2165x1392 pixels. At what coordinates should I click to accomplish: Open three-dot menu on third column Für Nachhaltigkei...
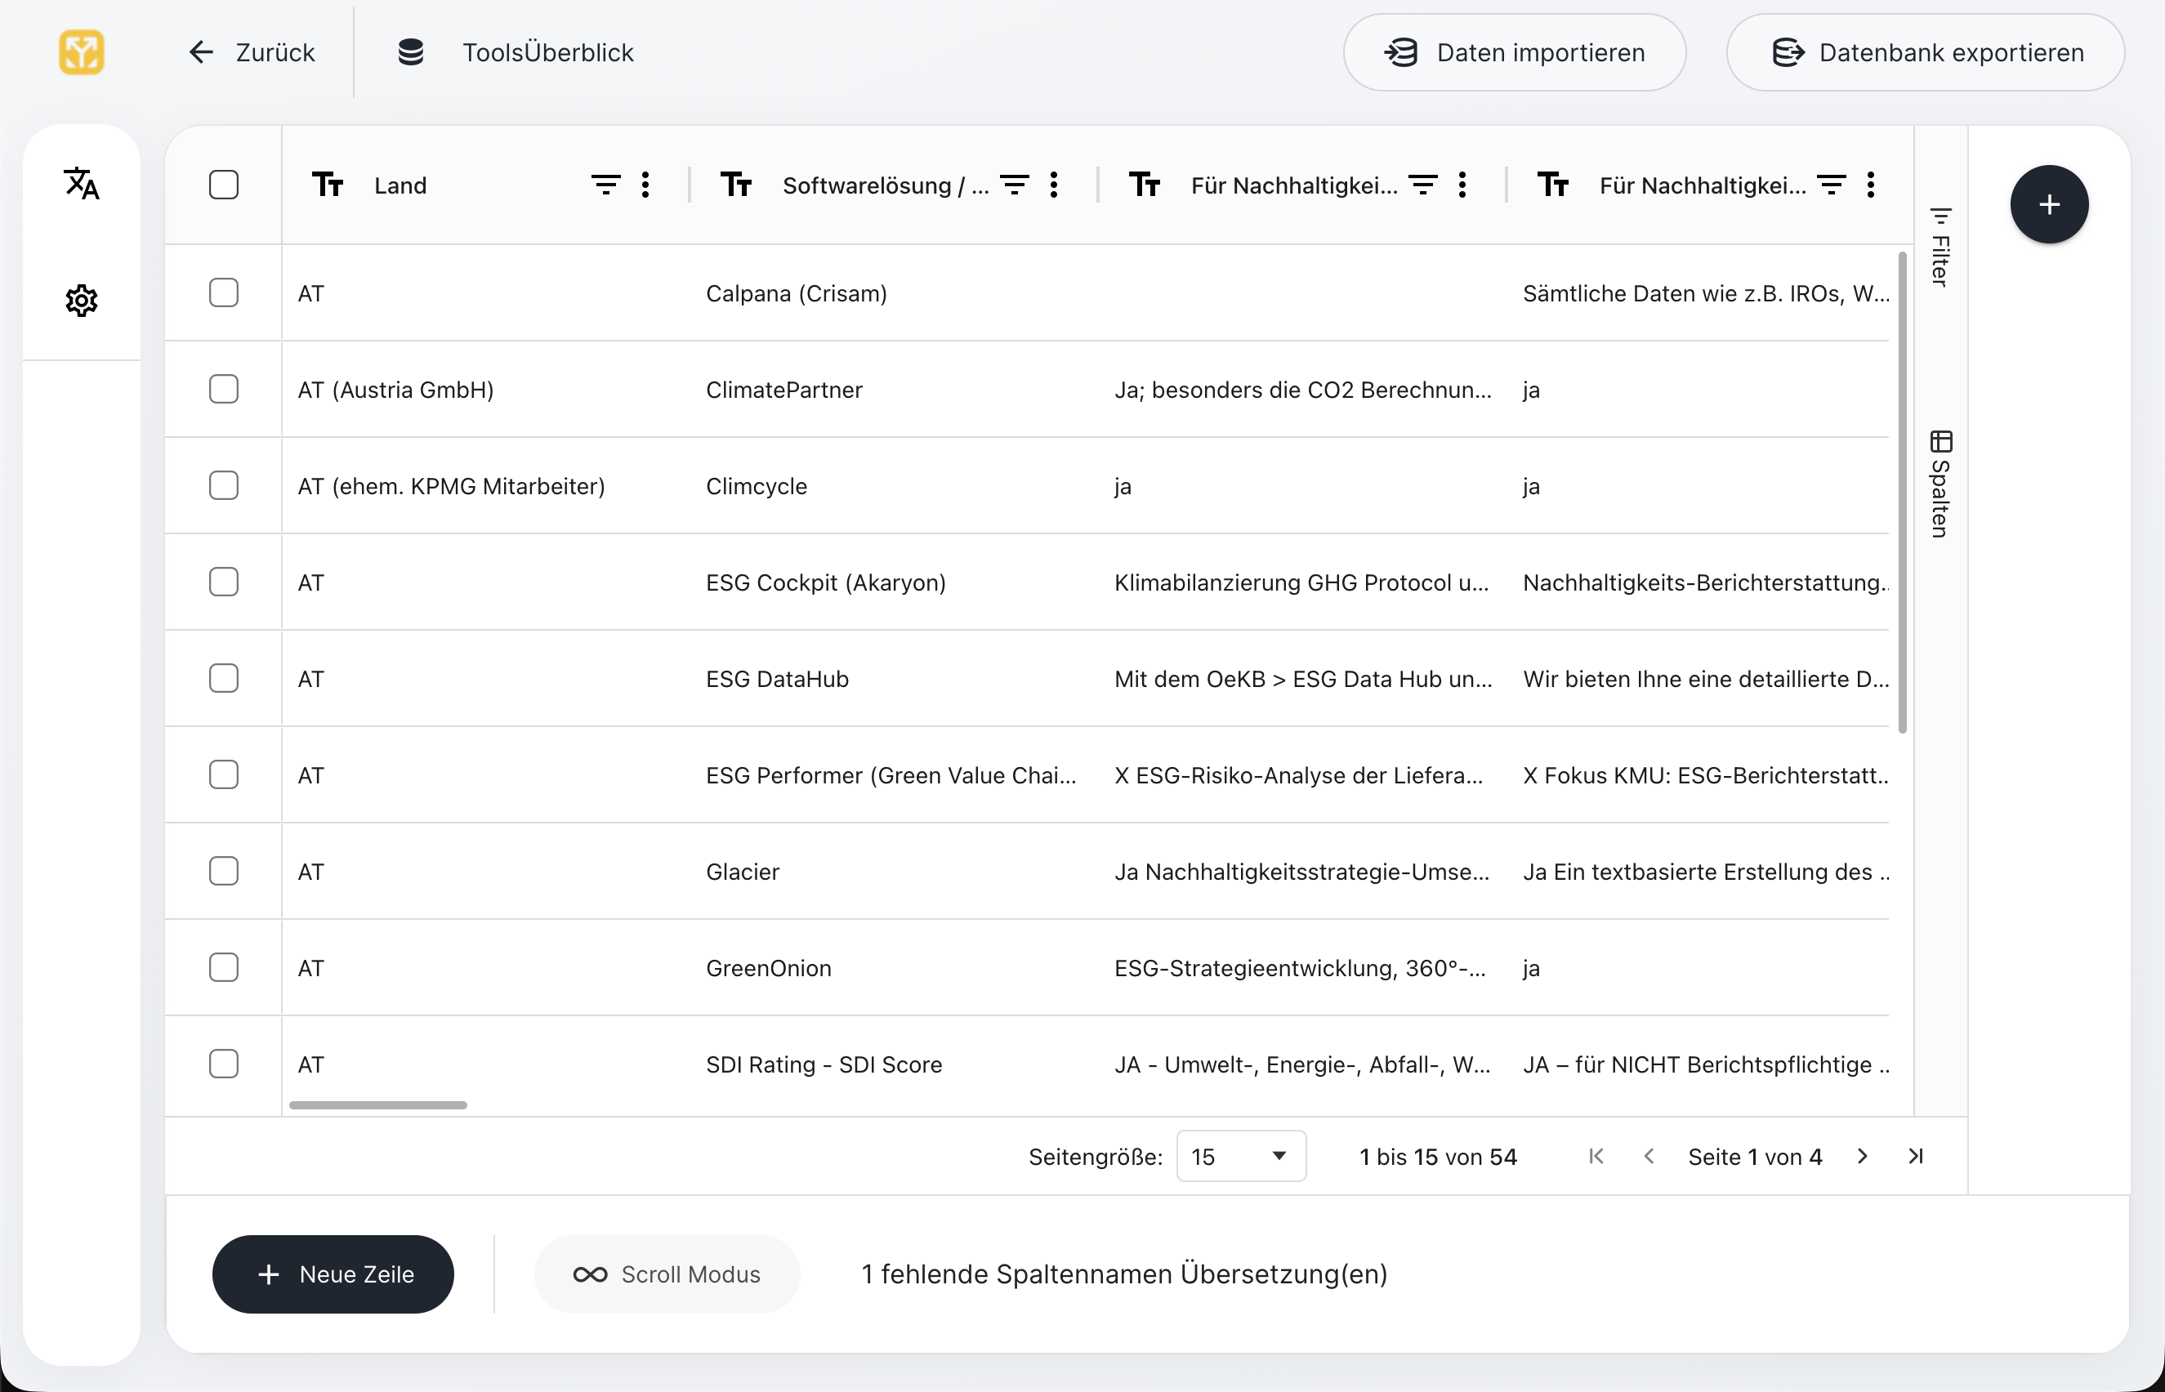(x=1462, y=185)
